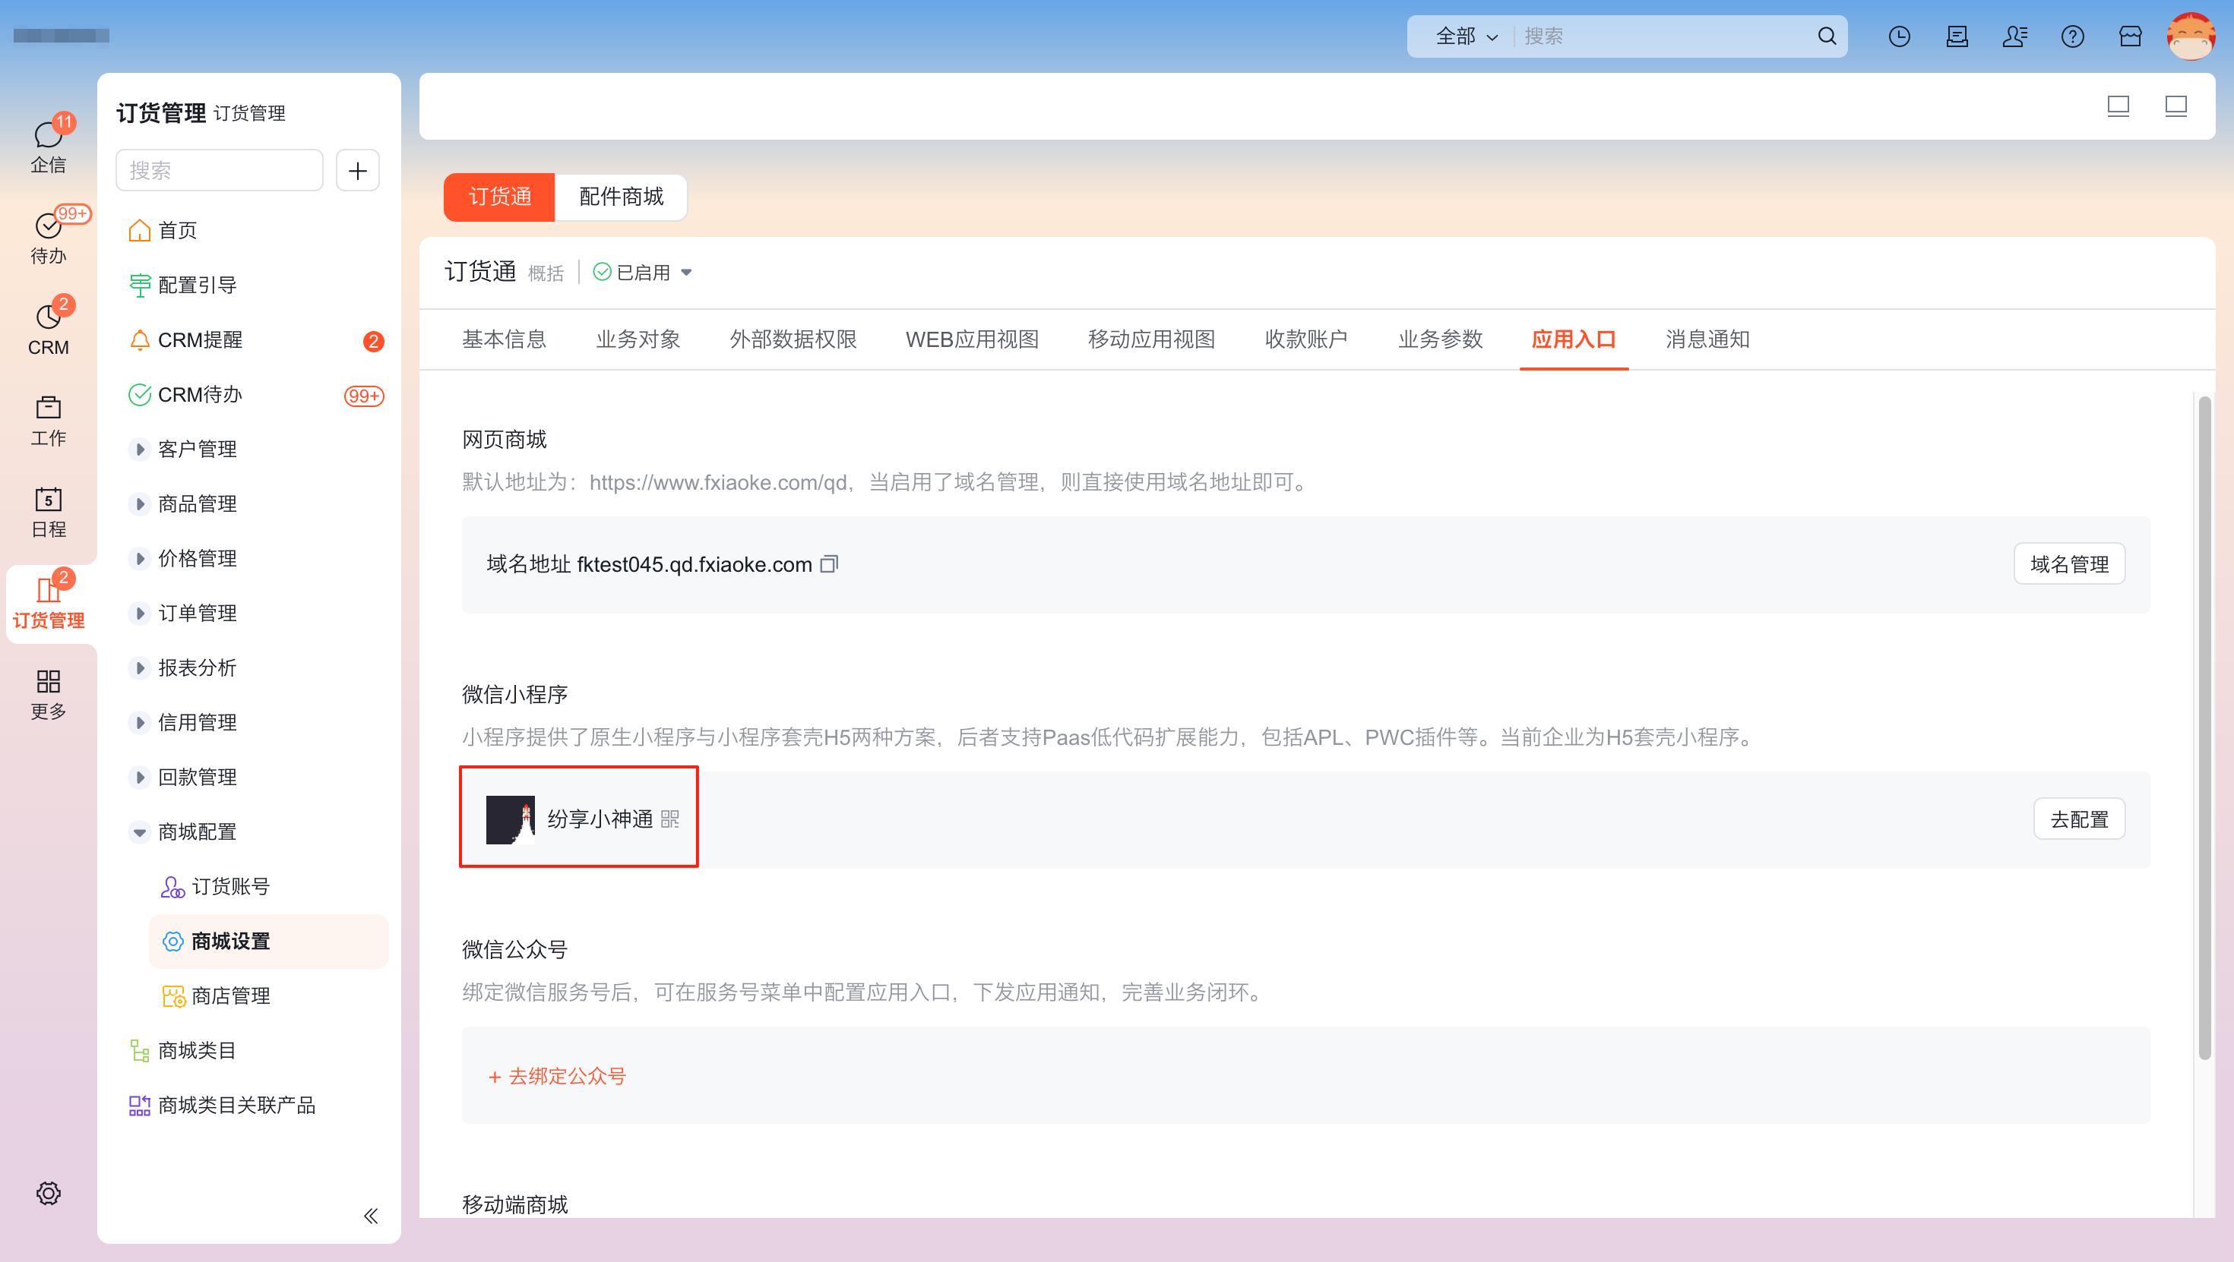
Task: Open the 全部 search scope dropdown
Action: coord(1466,36)
